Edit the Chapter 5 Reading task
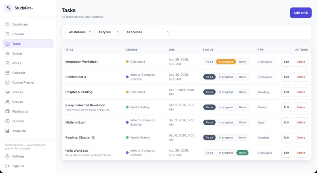 [286, 92]
